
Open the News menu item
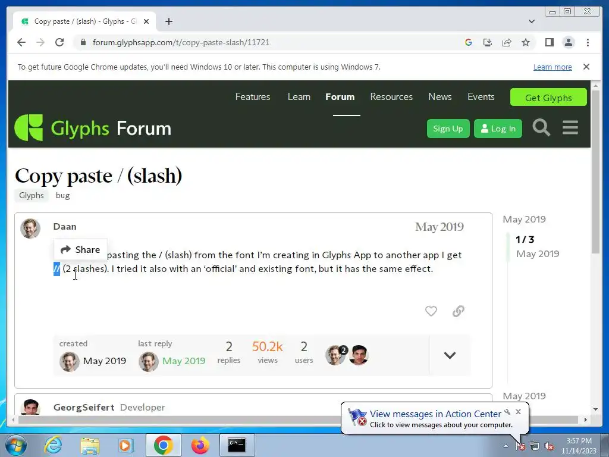pyautogui.click(x=440, y=97)
